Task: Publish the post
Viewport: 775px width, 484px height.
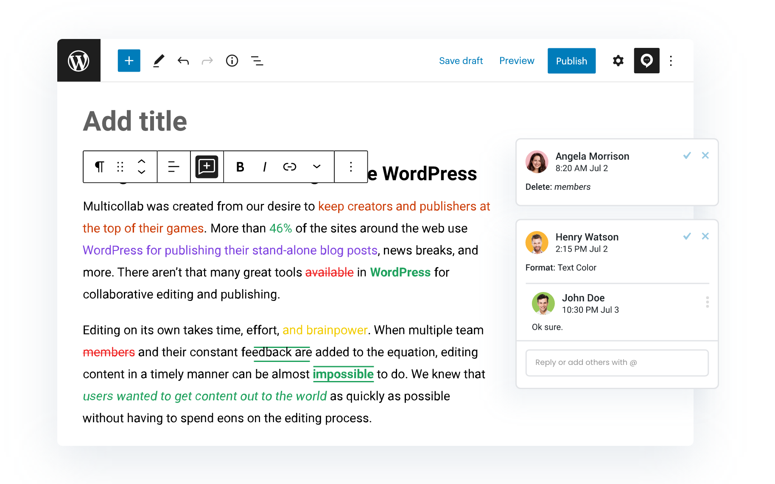Action: [571, 61]
